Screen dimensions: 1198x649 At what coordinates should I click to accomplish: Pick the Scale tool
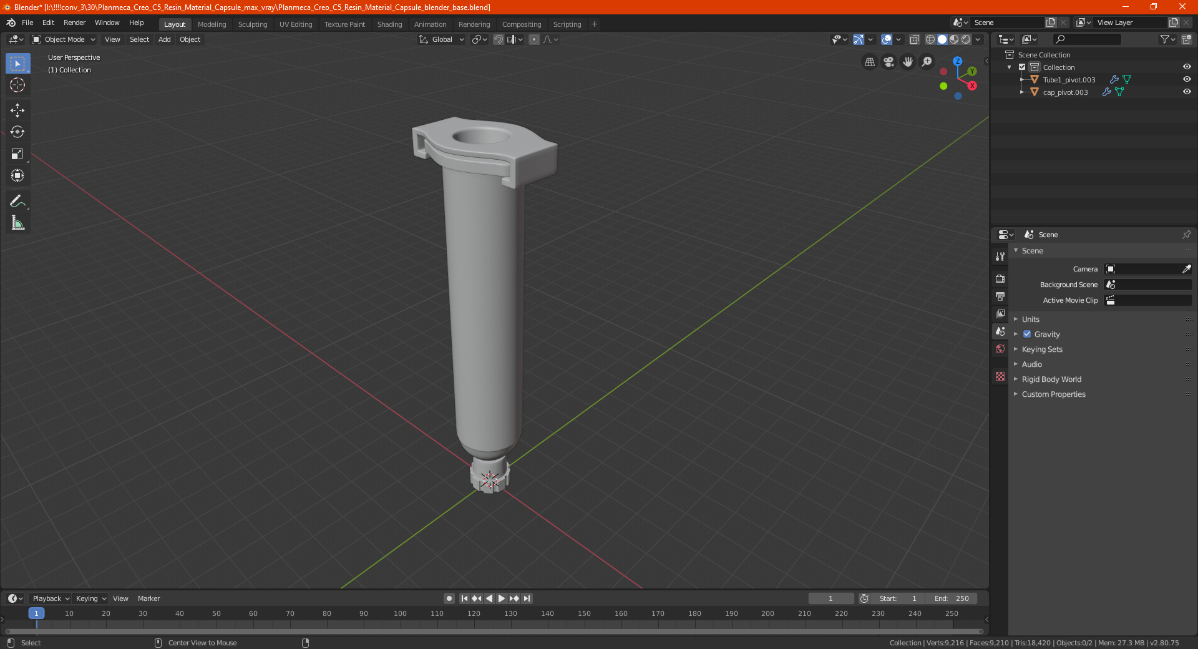pos(17,154)
